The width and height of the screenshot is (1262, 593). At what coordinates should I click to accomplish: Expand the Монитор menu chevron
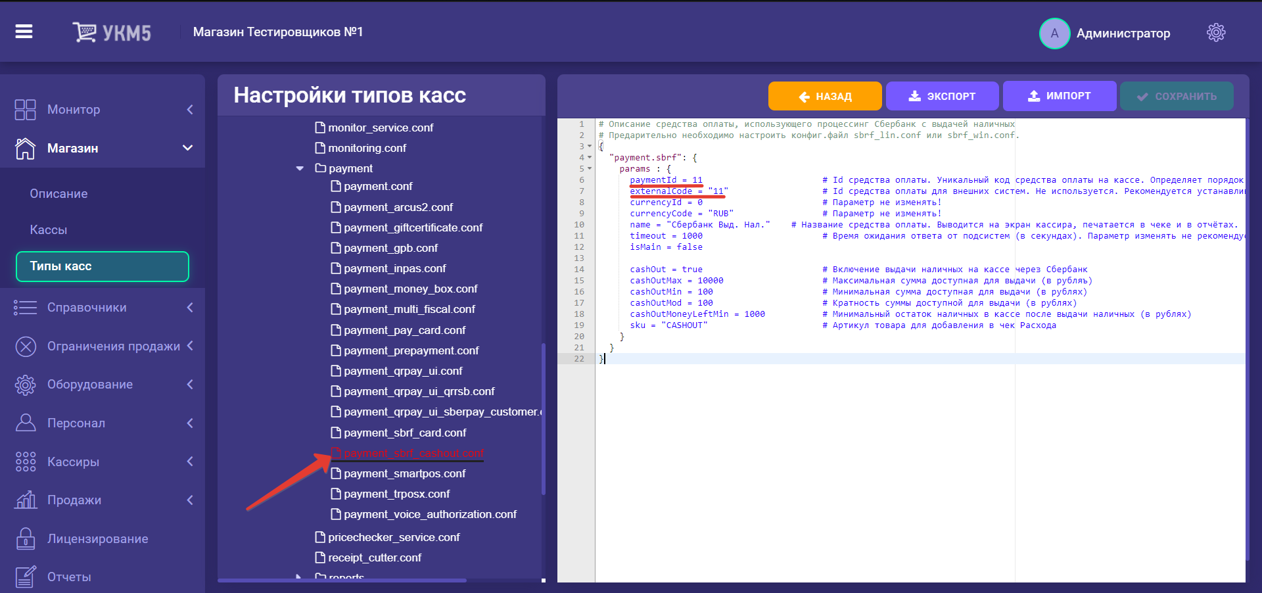[x=190, y=110]
